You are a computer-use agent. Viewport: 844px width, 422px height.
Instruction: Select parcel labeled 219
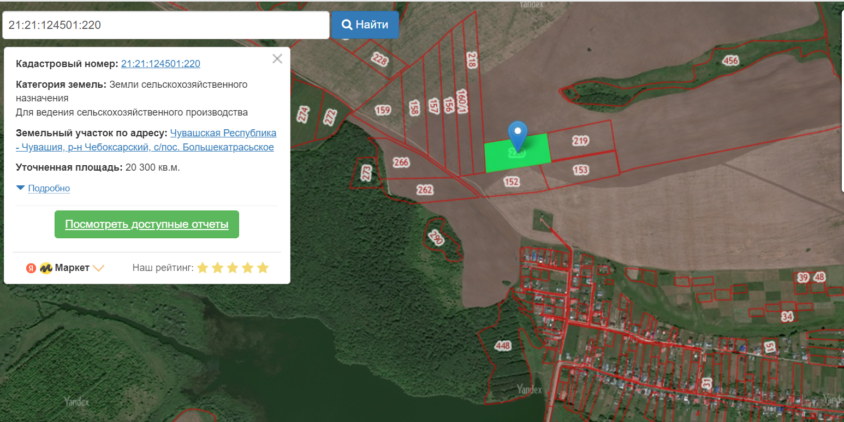[x=581, y=141]
